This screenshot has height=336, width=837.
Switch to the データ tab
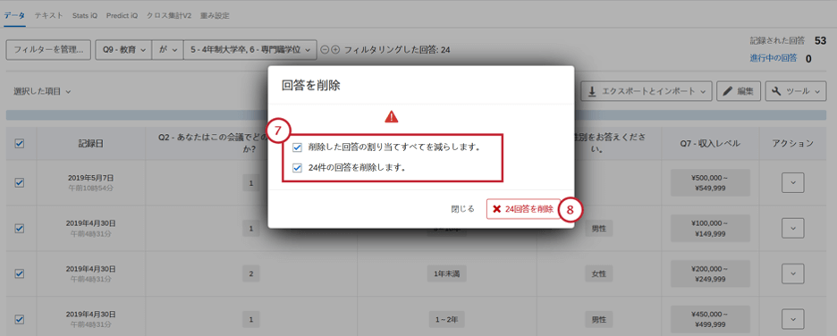14,15
